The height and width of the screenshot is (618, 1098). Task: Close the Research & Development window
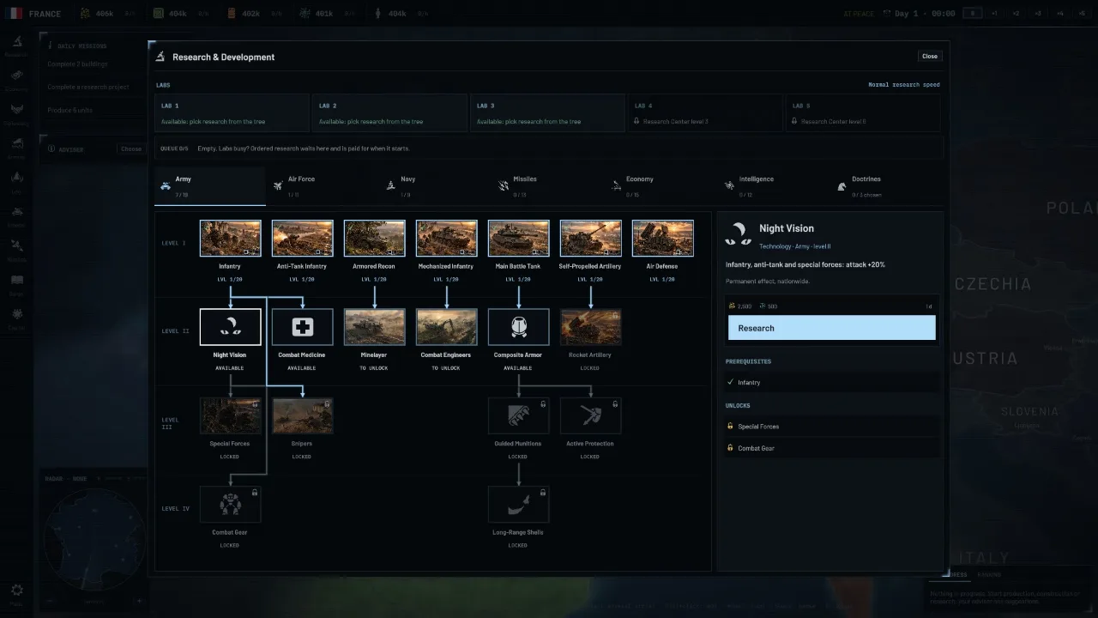[930, 57]
